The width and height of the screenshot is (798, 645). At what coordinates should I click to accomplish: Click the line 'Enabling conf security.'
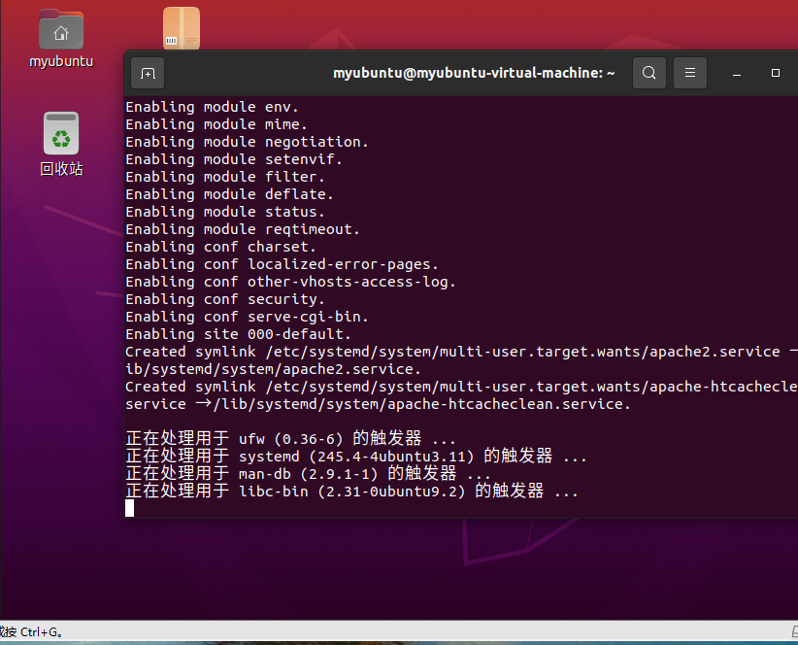click(225, 299)
